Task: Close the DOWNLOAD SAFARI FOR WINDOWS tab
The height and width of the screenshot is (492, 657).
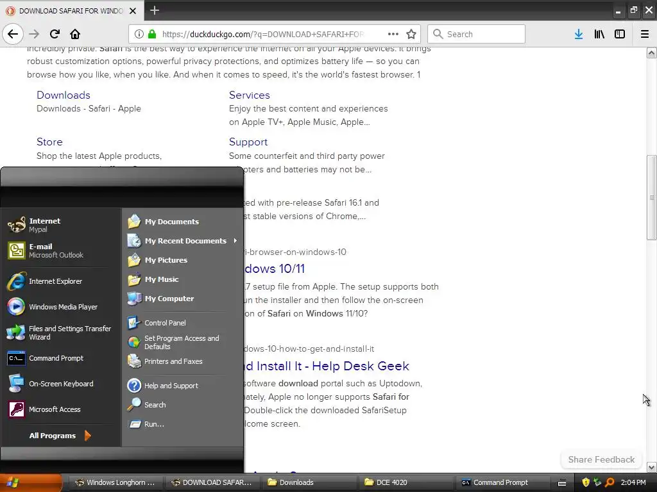Action: click(x=133, y=11)
